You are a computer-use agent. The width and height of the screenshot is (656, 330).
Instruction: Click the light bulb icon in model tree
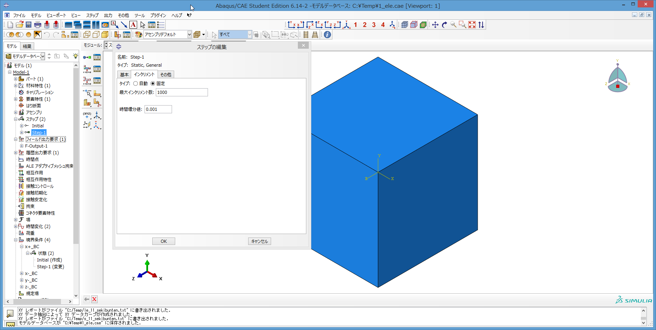click(75, 56)
